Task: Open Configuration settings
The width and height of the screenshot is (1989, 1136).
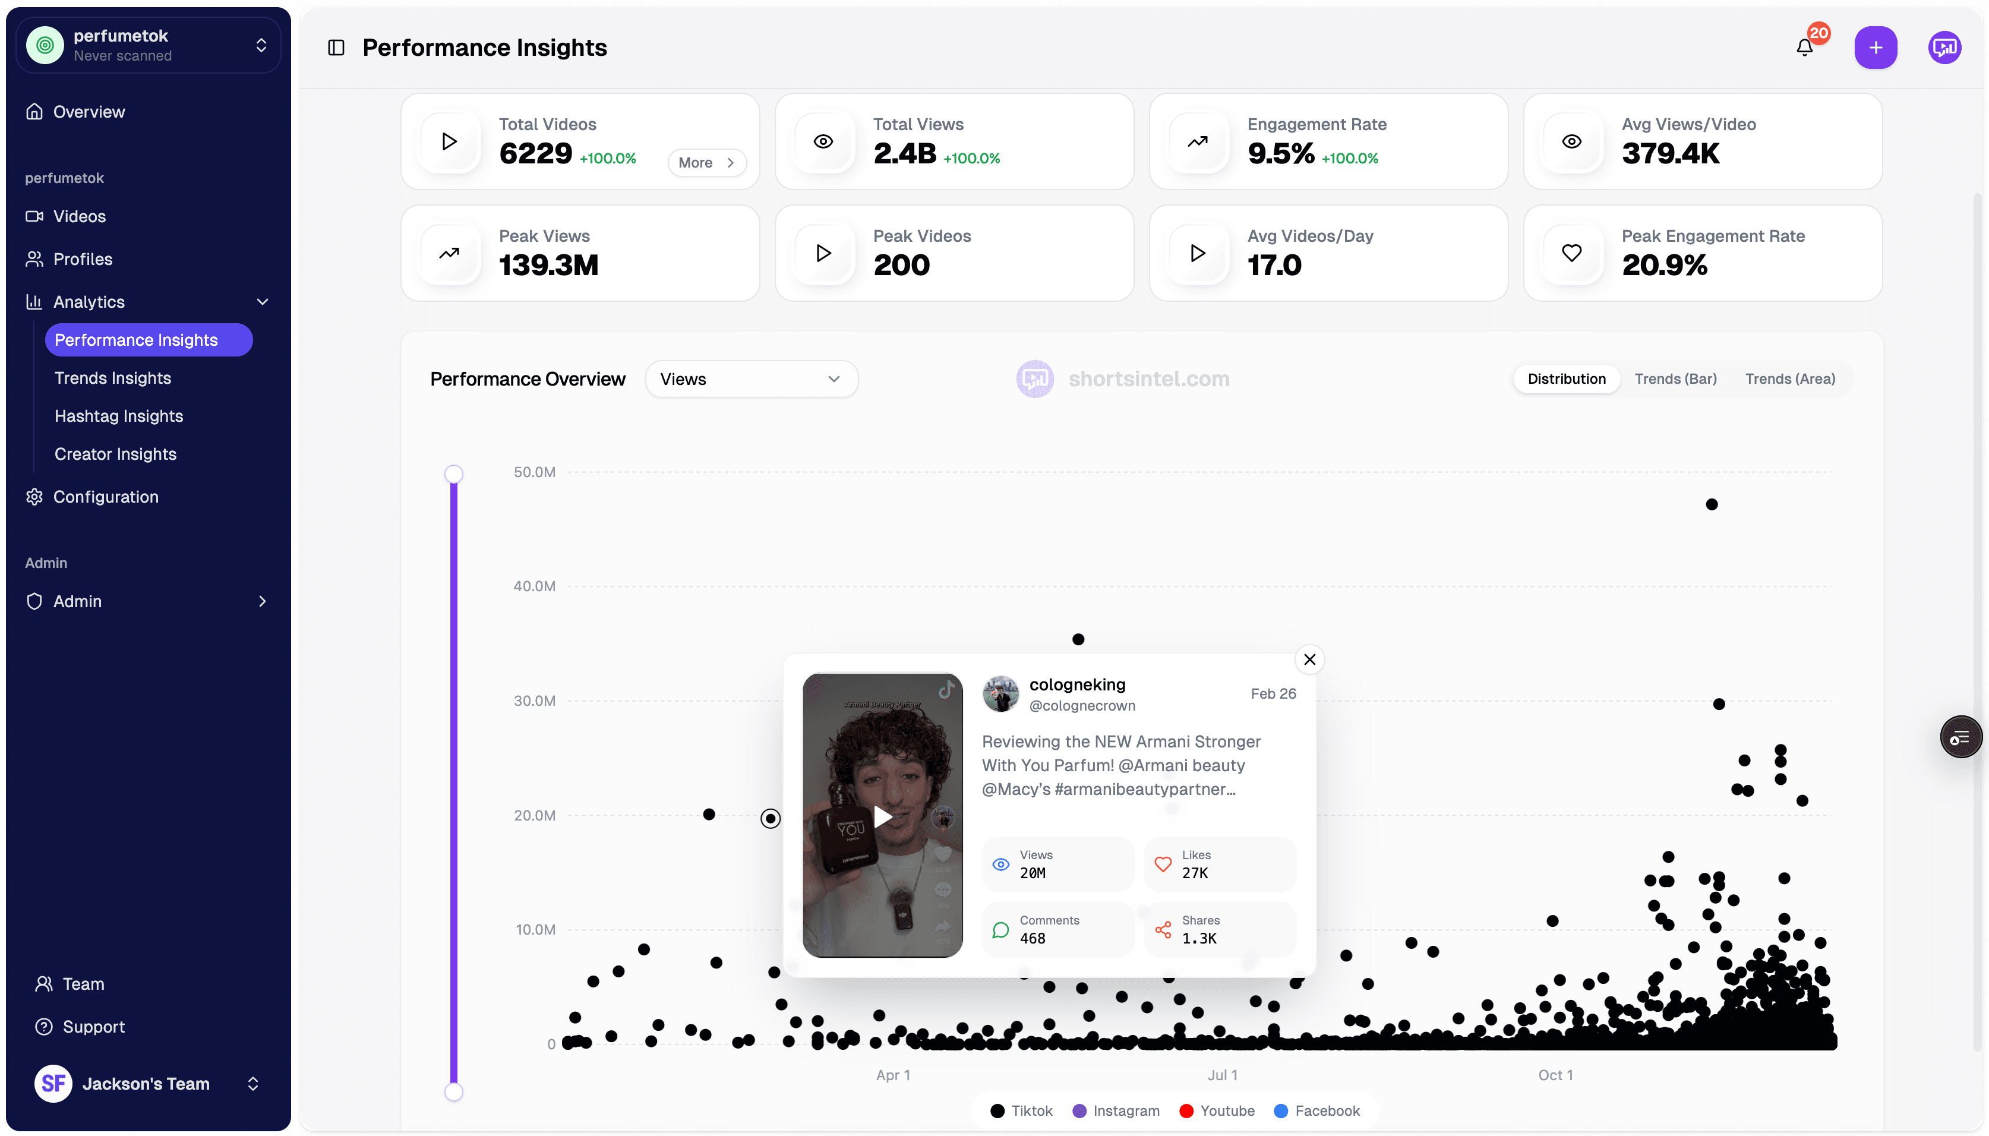Action: [105, 496]
